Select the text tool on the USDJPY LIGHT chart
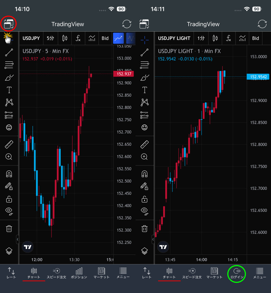The height and width of the screenshot is (293, 271). 145,90
